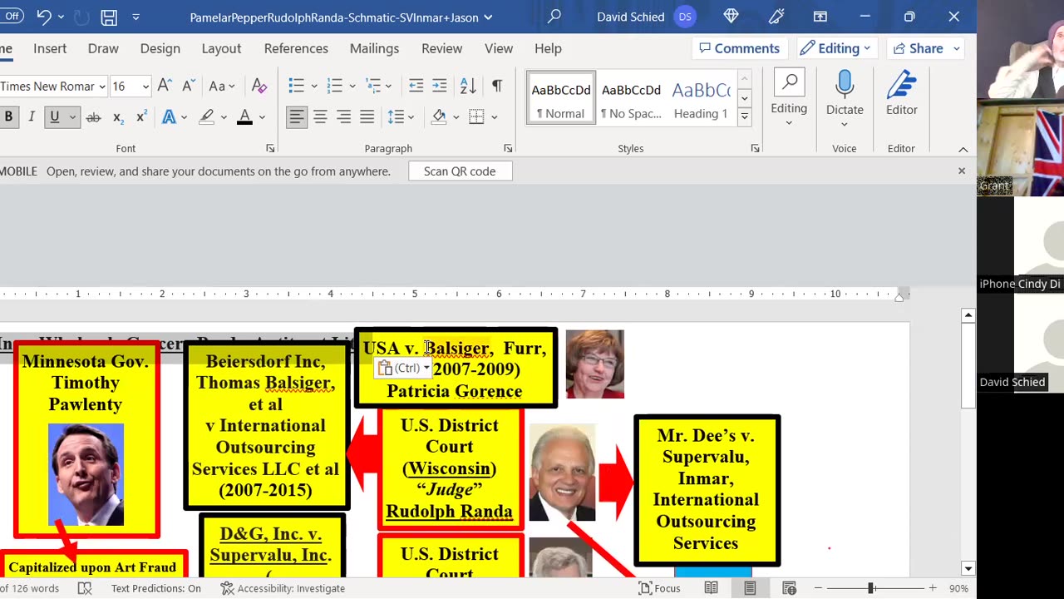Click the text highlight color pen

pyautogui.click(x=206, y=117)
